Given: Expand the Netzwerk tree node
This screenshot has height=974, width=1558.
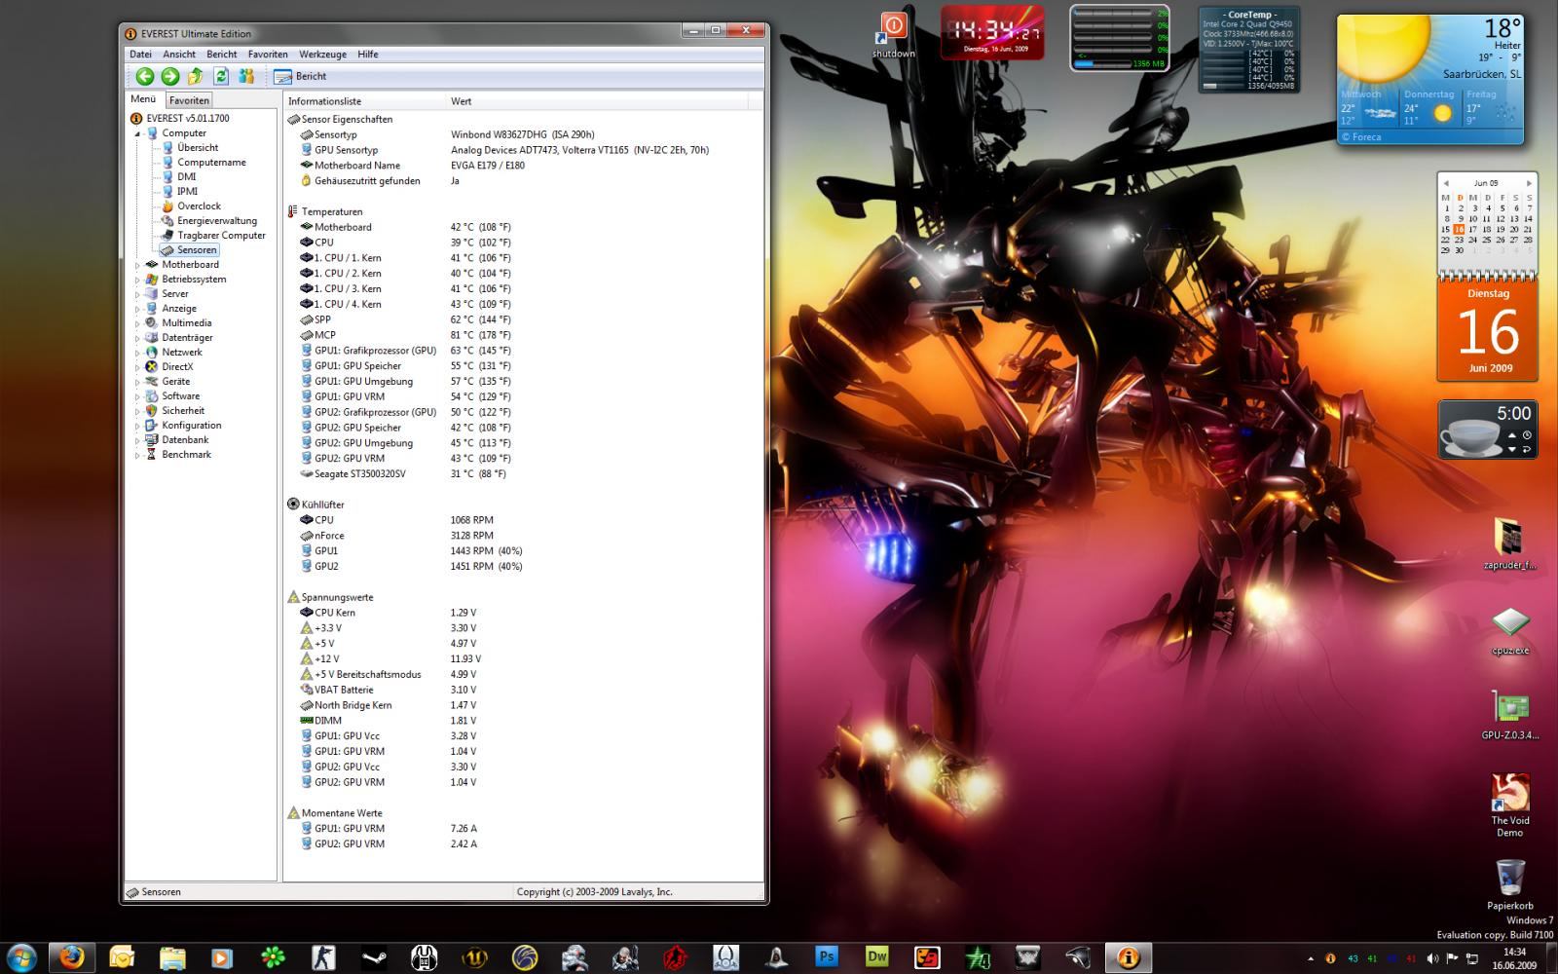Looking at the screenshot, I should click(x=137, y=353).
